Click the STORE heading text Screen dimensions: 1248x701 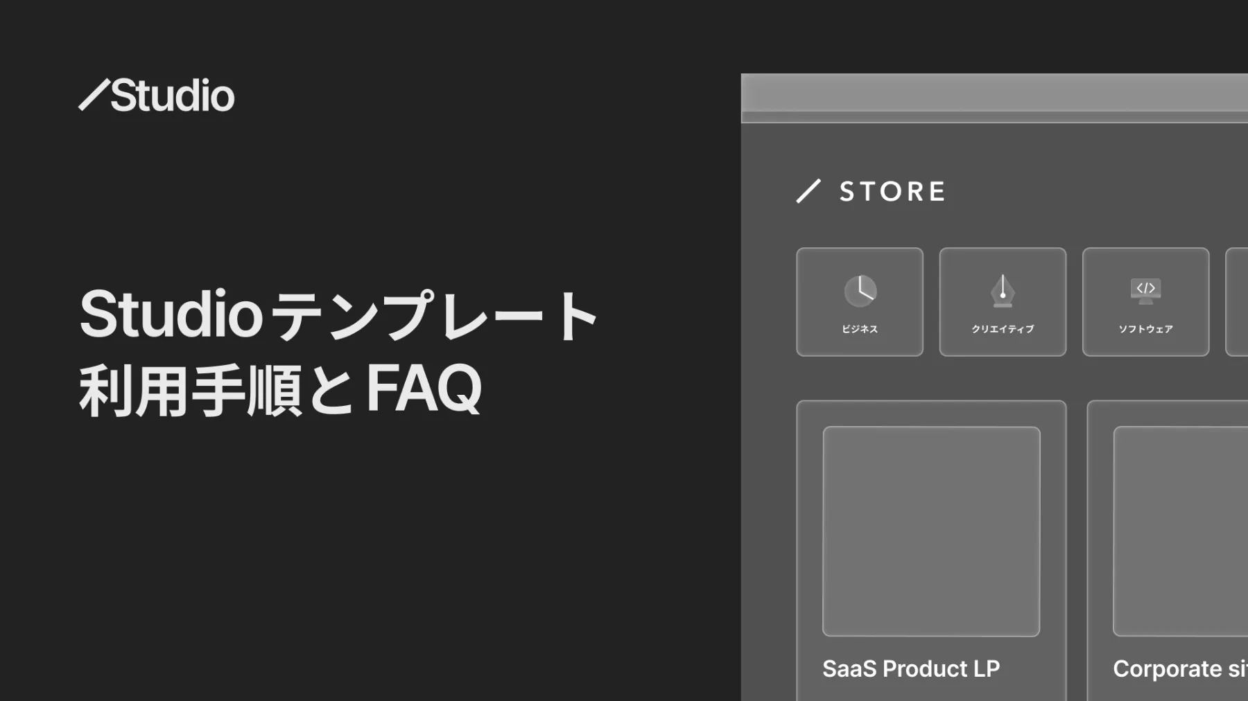point(892,191)
